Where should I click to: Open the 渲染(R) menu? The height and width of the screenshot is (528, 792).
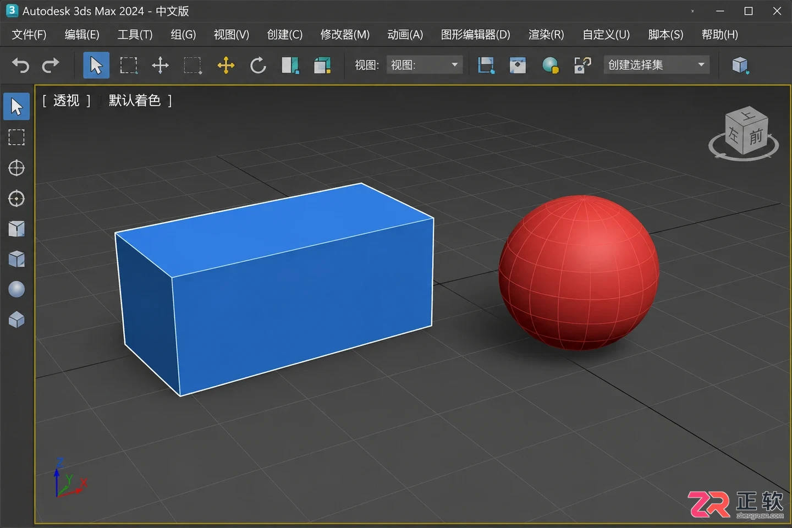(546, 35)
